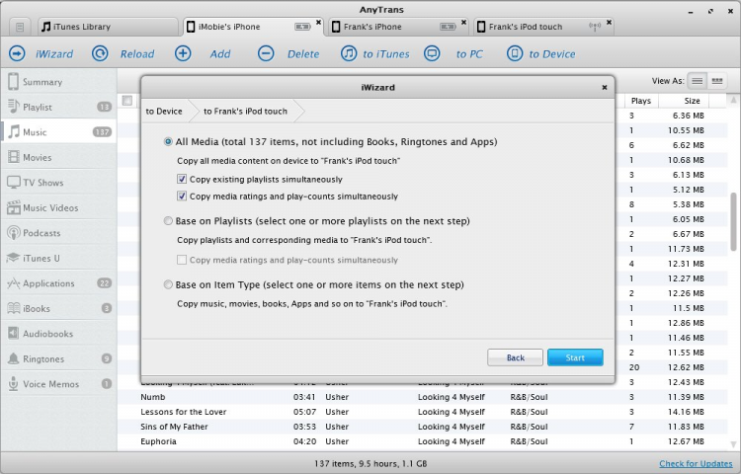The height and width of the screenshot is (474, 741).
Task: Close the iWizard dialog
Action: 605,87
